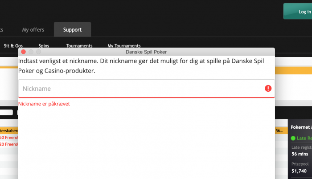Click the Danske Spil Poker window title

coord(146,52)
